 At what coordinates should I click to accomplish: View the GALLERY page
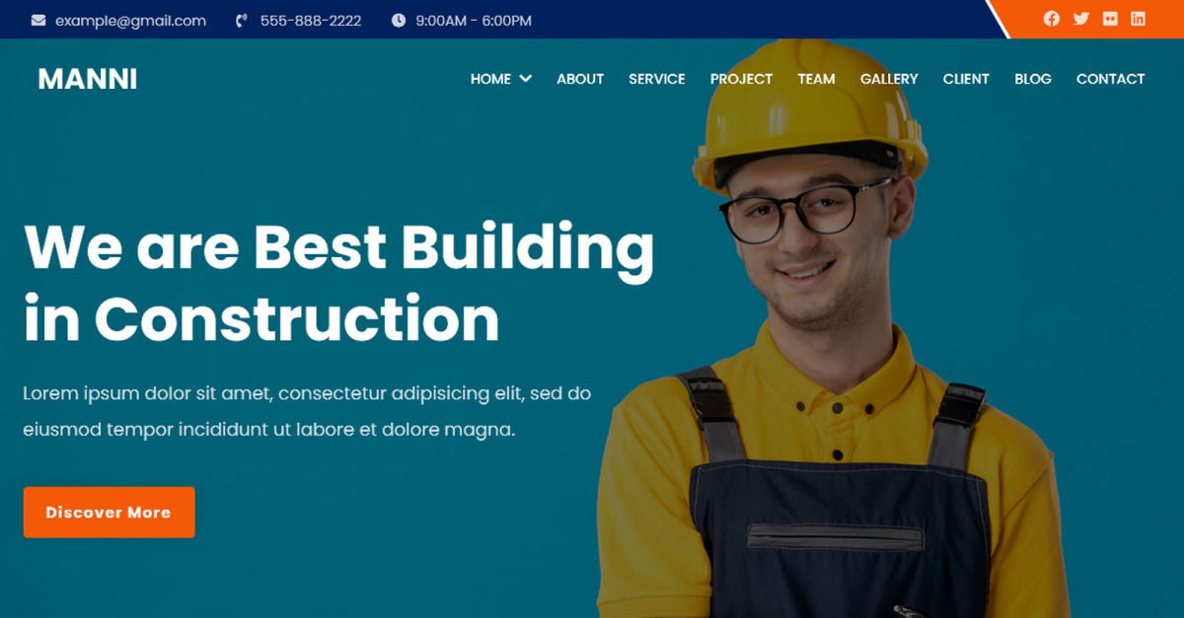(889, 79)
